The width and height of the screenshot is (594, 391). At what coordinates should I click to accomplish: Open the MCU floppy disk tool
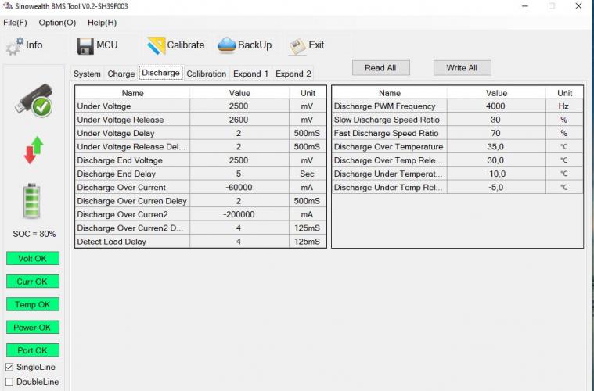pos(85,45)
